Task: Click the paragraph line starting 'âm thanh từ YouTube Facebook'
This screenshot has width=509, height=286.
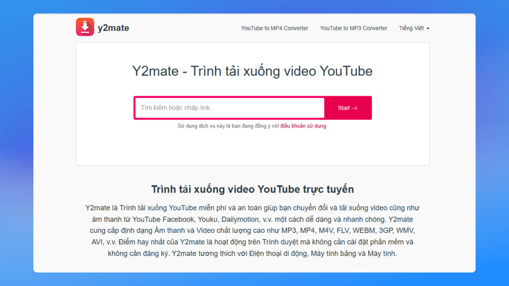Action: click(x=253, y=219)
